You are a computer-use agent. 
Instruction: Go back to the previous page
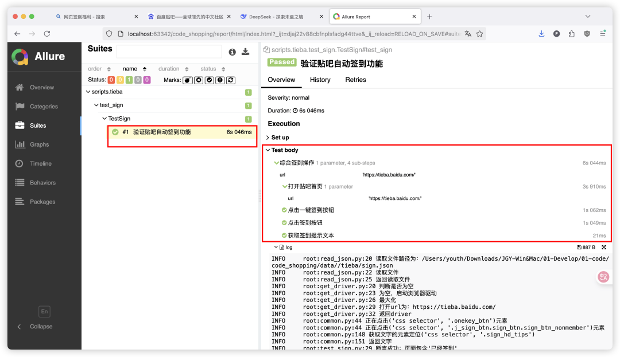pyautogui.click(x=17, y=34)
